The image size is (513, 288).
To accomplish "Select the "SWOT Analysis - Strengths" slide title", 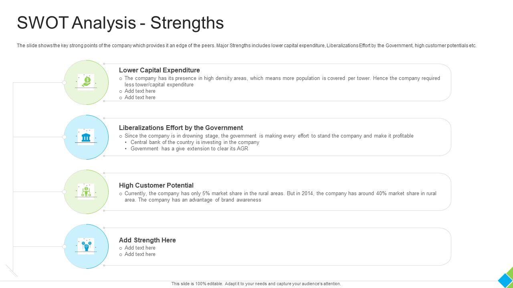I will coord(120,23).
